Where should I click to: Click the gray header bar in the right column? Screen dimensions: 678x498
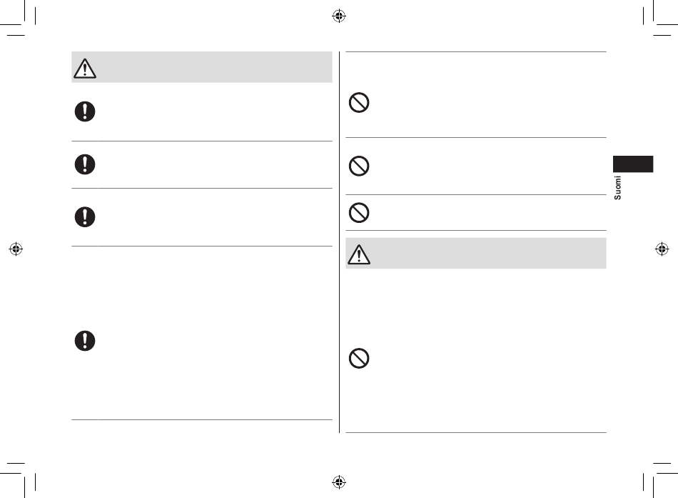click(x=475, y=254)
